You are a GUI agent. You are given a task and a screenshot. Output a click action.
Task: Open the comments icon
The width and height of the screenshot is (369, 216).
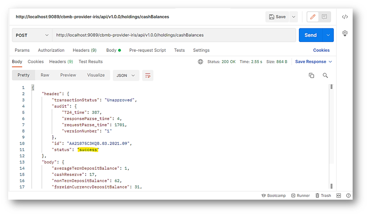coord(324,17)
